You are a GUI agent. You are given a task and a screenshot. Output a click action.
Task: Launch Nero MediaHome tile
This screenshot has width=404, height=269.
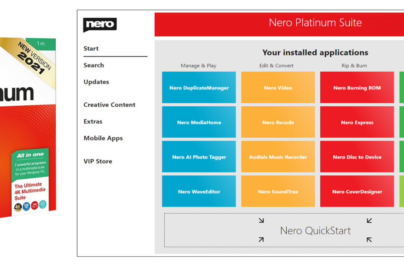tap(199, 122)
